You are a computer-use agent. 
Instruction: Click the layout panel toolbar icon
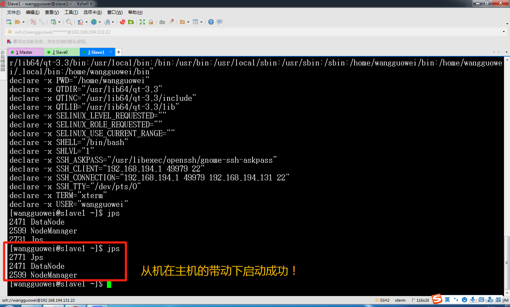[195, 22]
